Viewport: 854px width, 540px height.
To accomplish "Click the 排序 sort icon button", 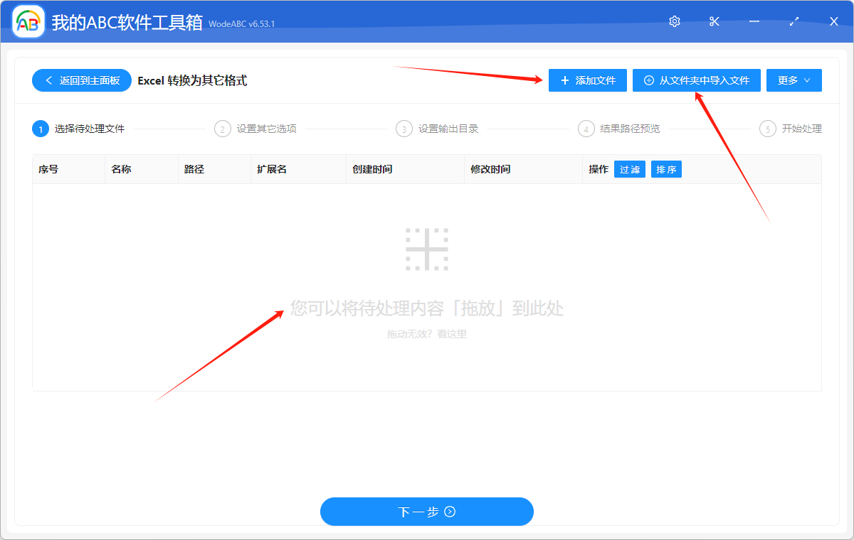I will pyautogui.click(x=666, y=169).
